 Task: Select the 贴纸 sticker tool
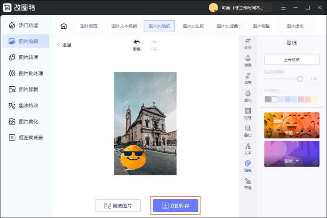(248, 166)
